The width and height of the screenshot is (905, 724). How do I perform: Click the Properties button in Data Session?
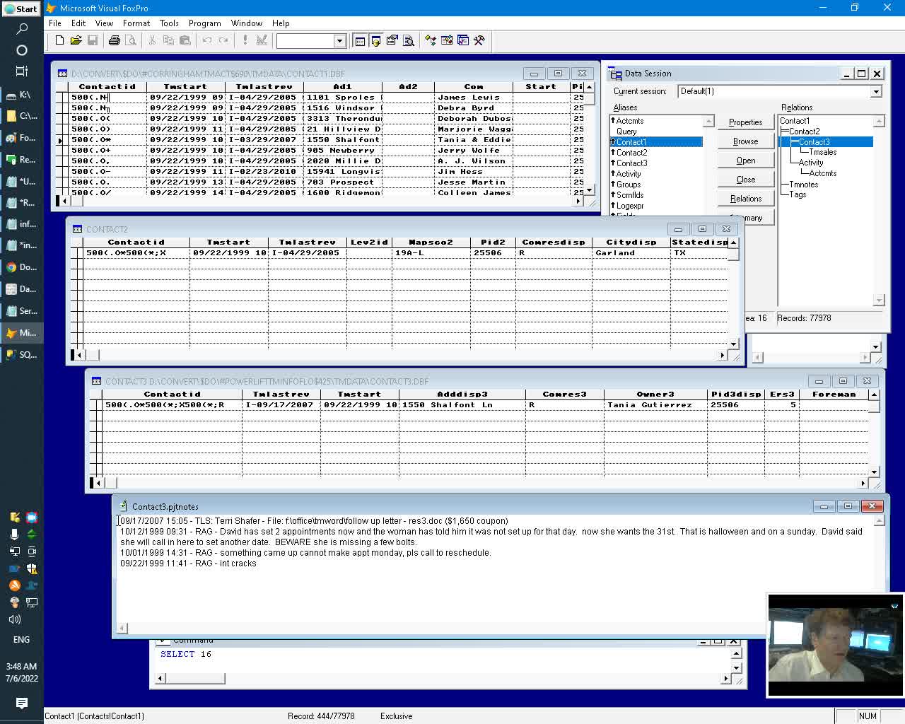(745, 122)
